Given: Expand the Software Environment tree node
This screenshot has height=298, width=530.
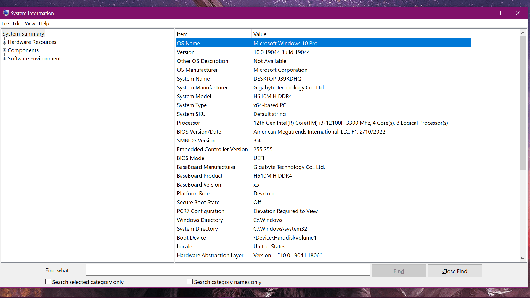Looking at the screenshot, I should point(4,58).
